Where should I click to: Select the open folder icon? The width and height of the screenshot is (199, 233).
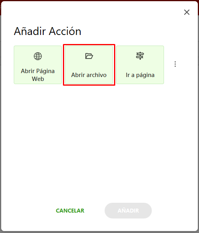click(89, 56)
